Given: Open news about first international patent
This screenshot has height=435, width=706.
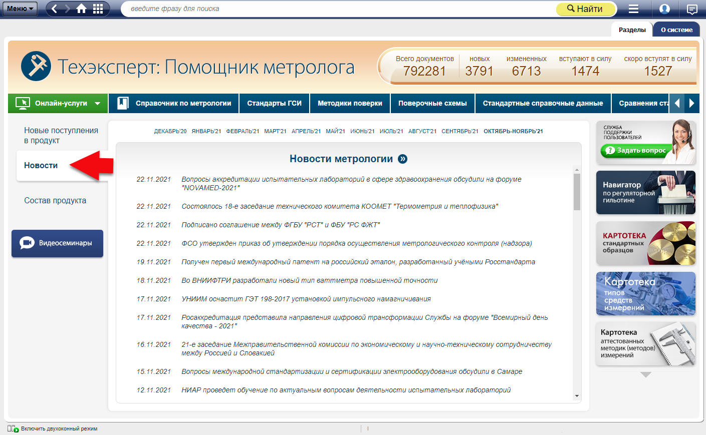Looking at the screenshot, I should coord(358,262).
